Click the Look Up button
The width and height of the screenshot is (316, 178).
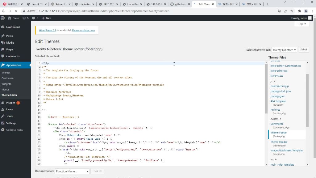click(97, 171)
